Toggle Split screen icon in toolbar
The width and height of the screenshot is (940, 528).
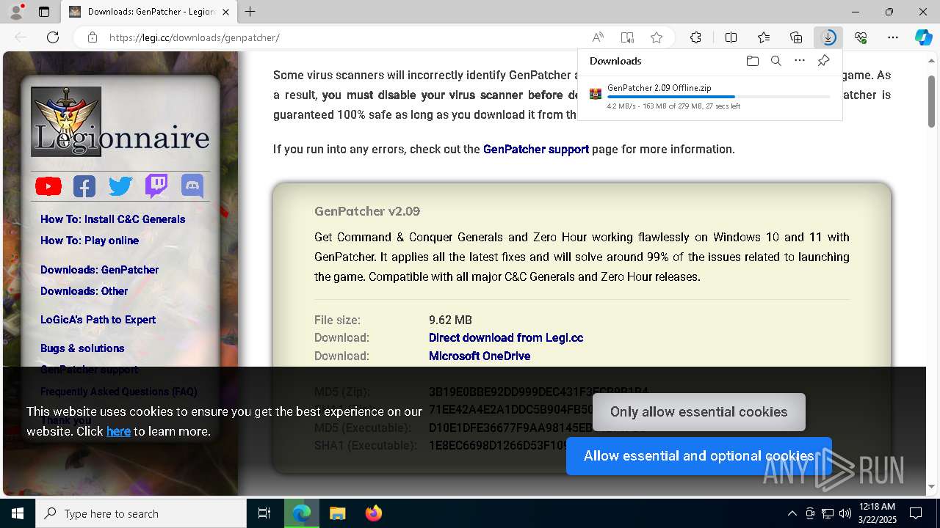click(x=731, y=37)
